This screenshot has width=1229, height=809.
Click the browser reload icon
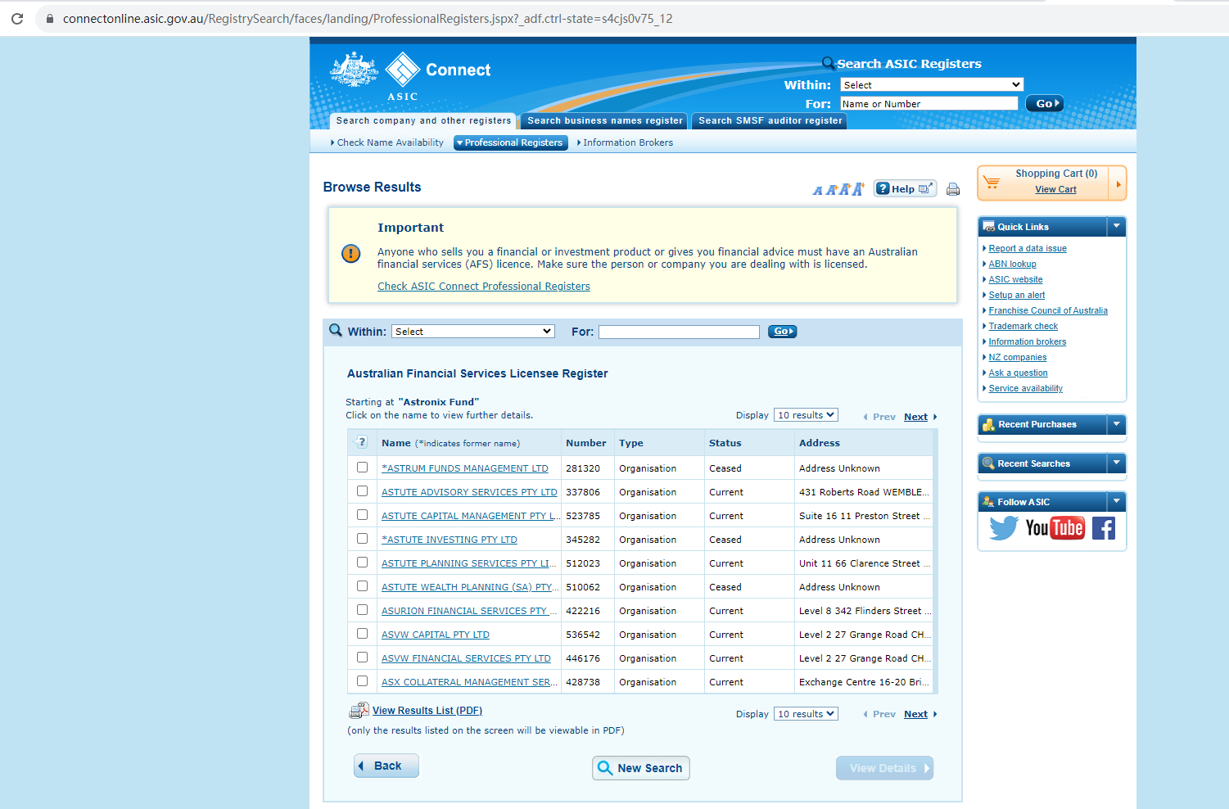pyautogui.click(x=17, y=18)
